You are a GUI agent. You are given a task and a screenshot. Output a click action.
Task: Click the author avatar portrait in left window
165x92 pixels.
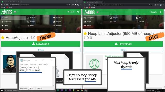[x=10, y=64]
